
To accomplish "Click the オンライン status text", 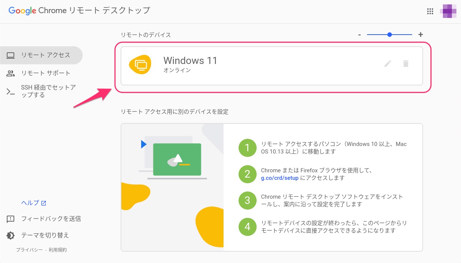I will point(177,70).
